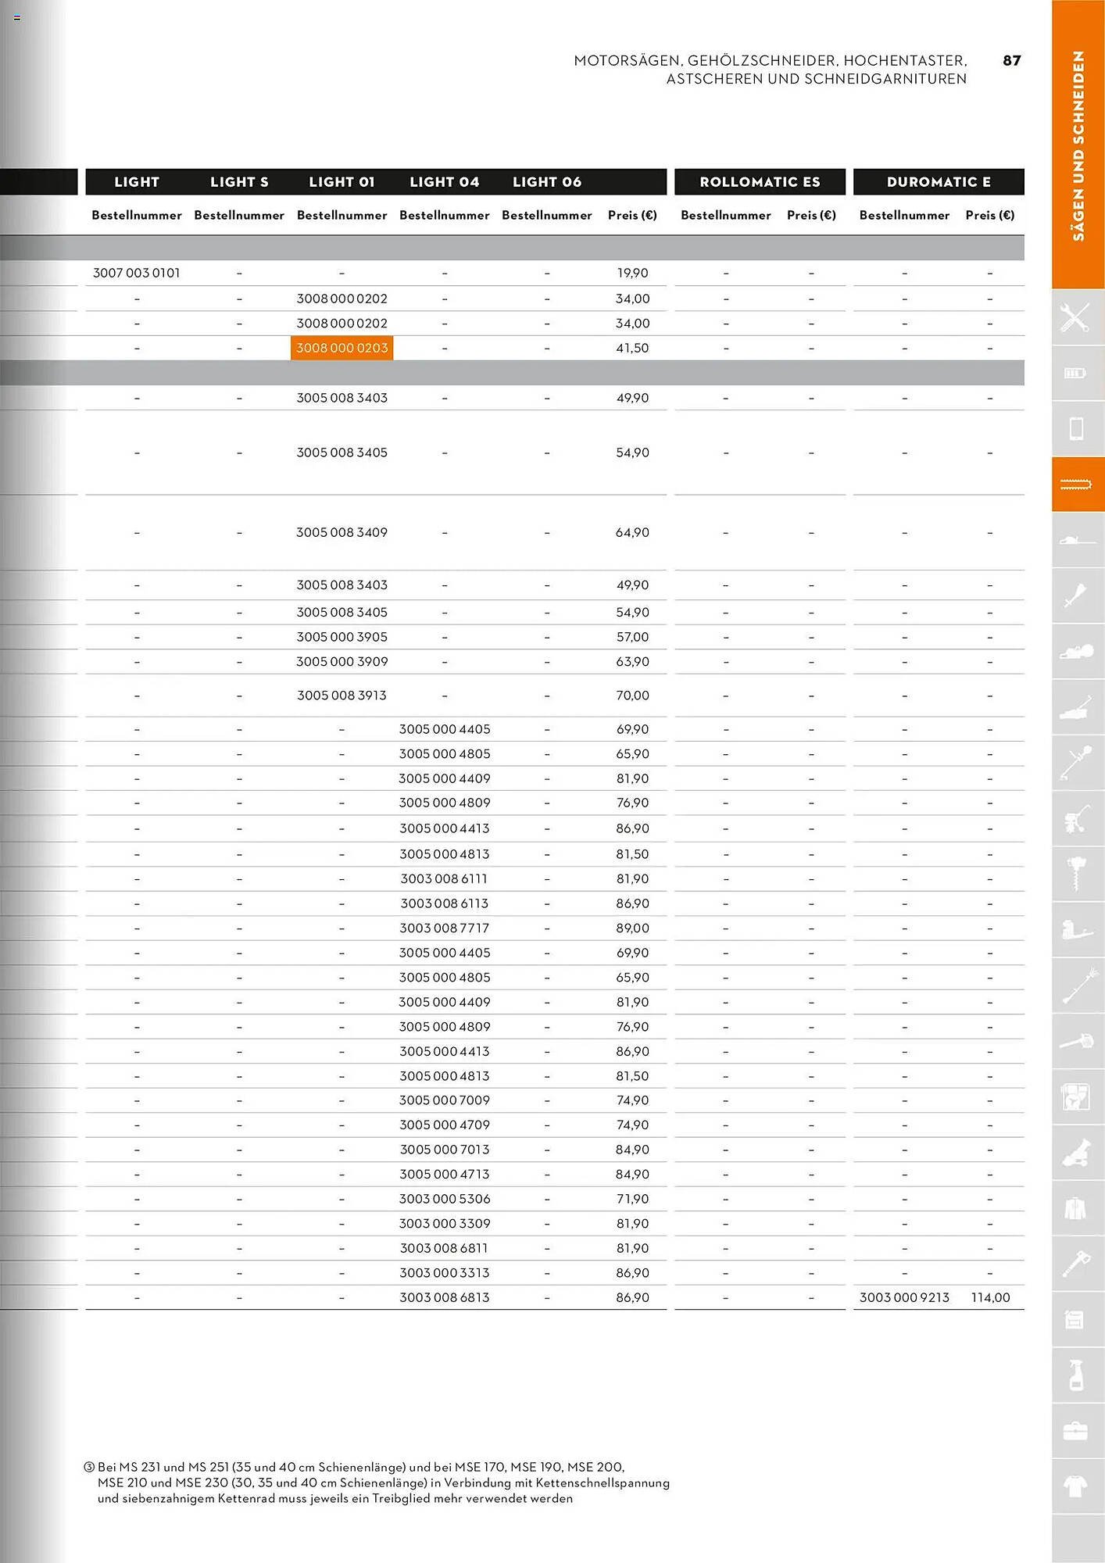Screen dimensions: 1105x1563
Task: Open the chainsaw section icon
Action: click(1078, 540)
